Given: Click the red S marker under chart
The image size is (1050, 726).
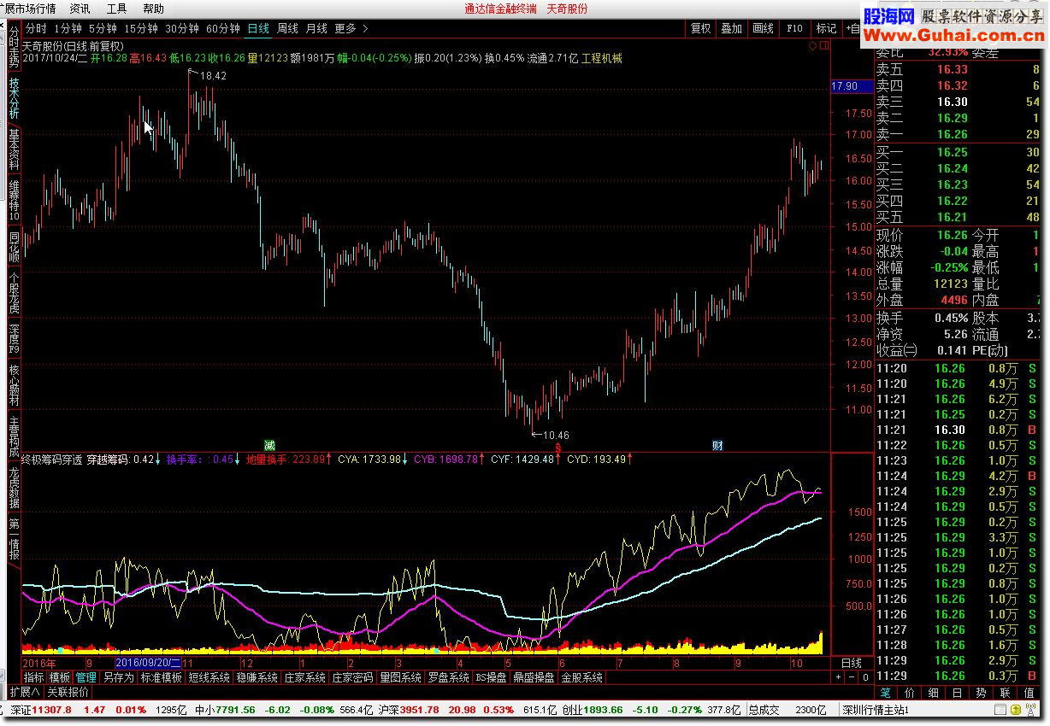Looking at the screenshot, I should pos(557,446).
